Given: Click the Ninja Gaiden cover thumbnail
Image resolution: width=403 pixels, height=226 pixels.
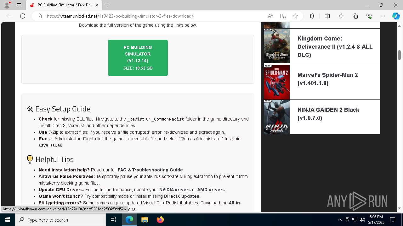Looking at the screenshot, I should 277,117.
